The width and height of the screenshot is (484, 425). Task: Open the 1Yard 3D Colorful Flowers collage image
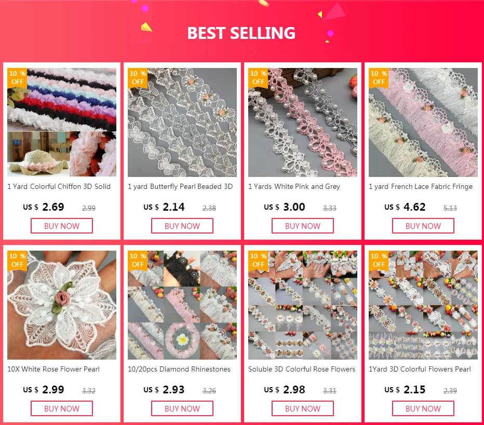tap(423, 305)
